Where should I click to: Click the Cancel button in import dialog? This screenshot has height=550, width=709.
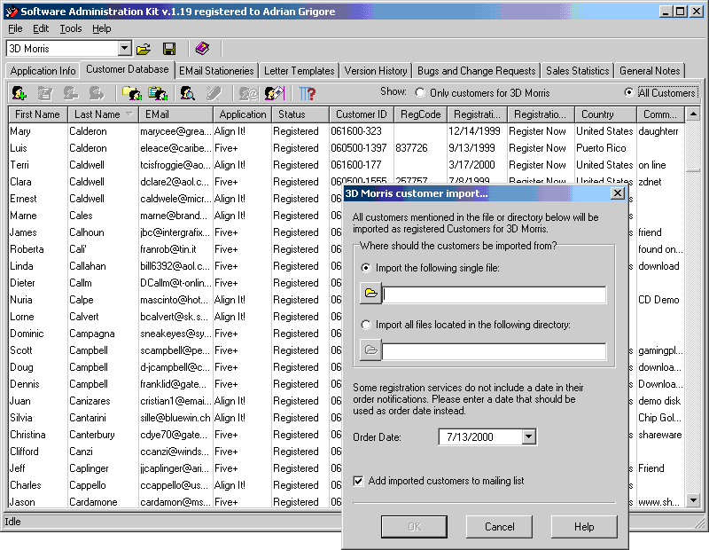[499, 526]
